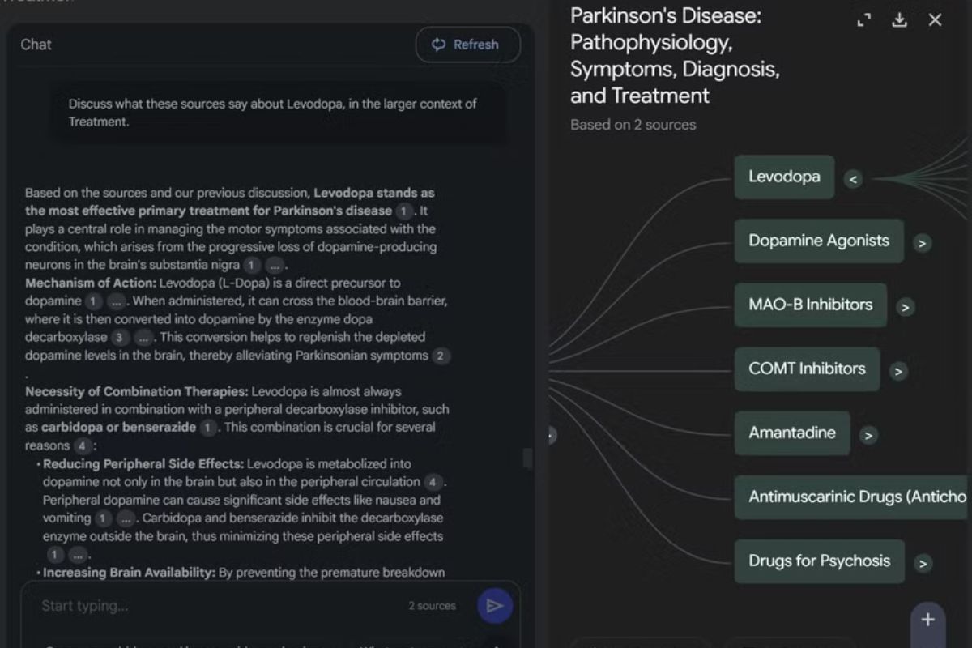Download the mind map image
This screenshot has width=972, height=648.
[x=899, y=20]
